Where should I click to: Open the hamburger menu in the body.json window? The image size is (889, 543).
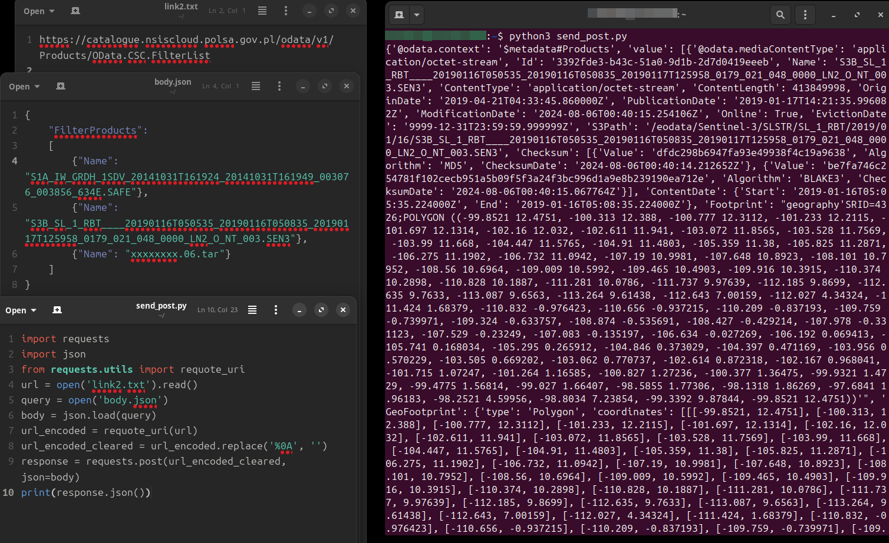(255, 86)
